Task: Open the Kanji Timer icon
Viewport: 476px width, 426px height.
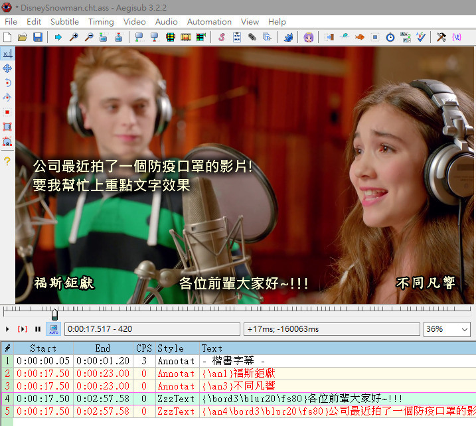Action: (x=406, y=37)
